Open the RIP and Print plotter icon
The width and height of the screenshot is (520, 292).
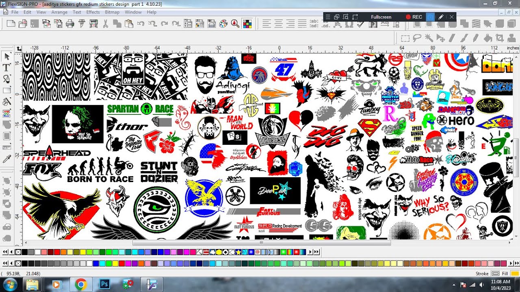click(93, 24)
